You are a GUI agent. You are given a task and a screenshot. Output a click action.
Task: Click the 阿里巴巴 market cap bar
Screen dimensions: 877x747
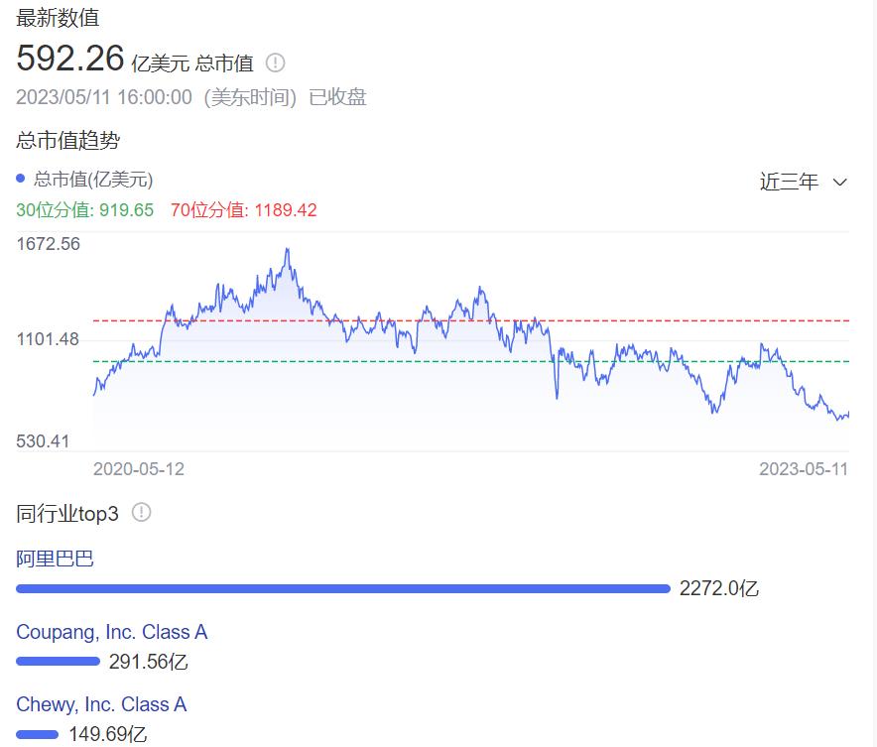342,588
